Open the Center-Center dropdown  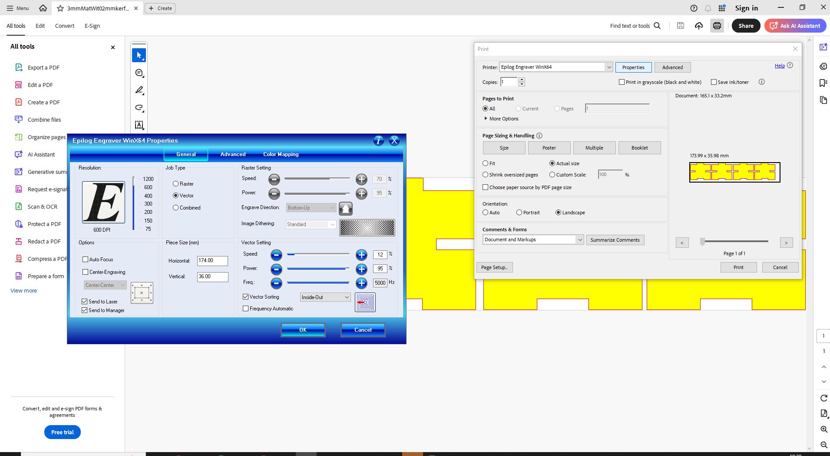coord(105,285)
